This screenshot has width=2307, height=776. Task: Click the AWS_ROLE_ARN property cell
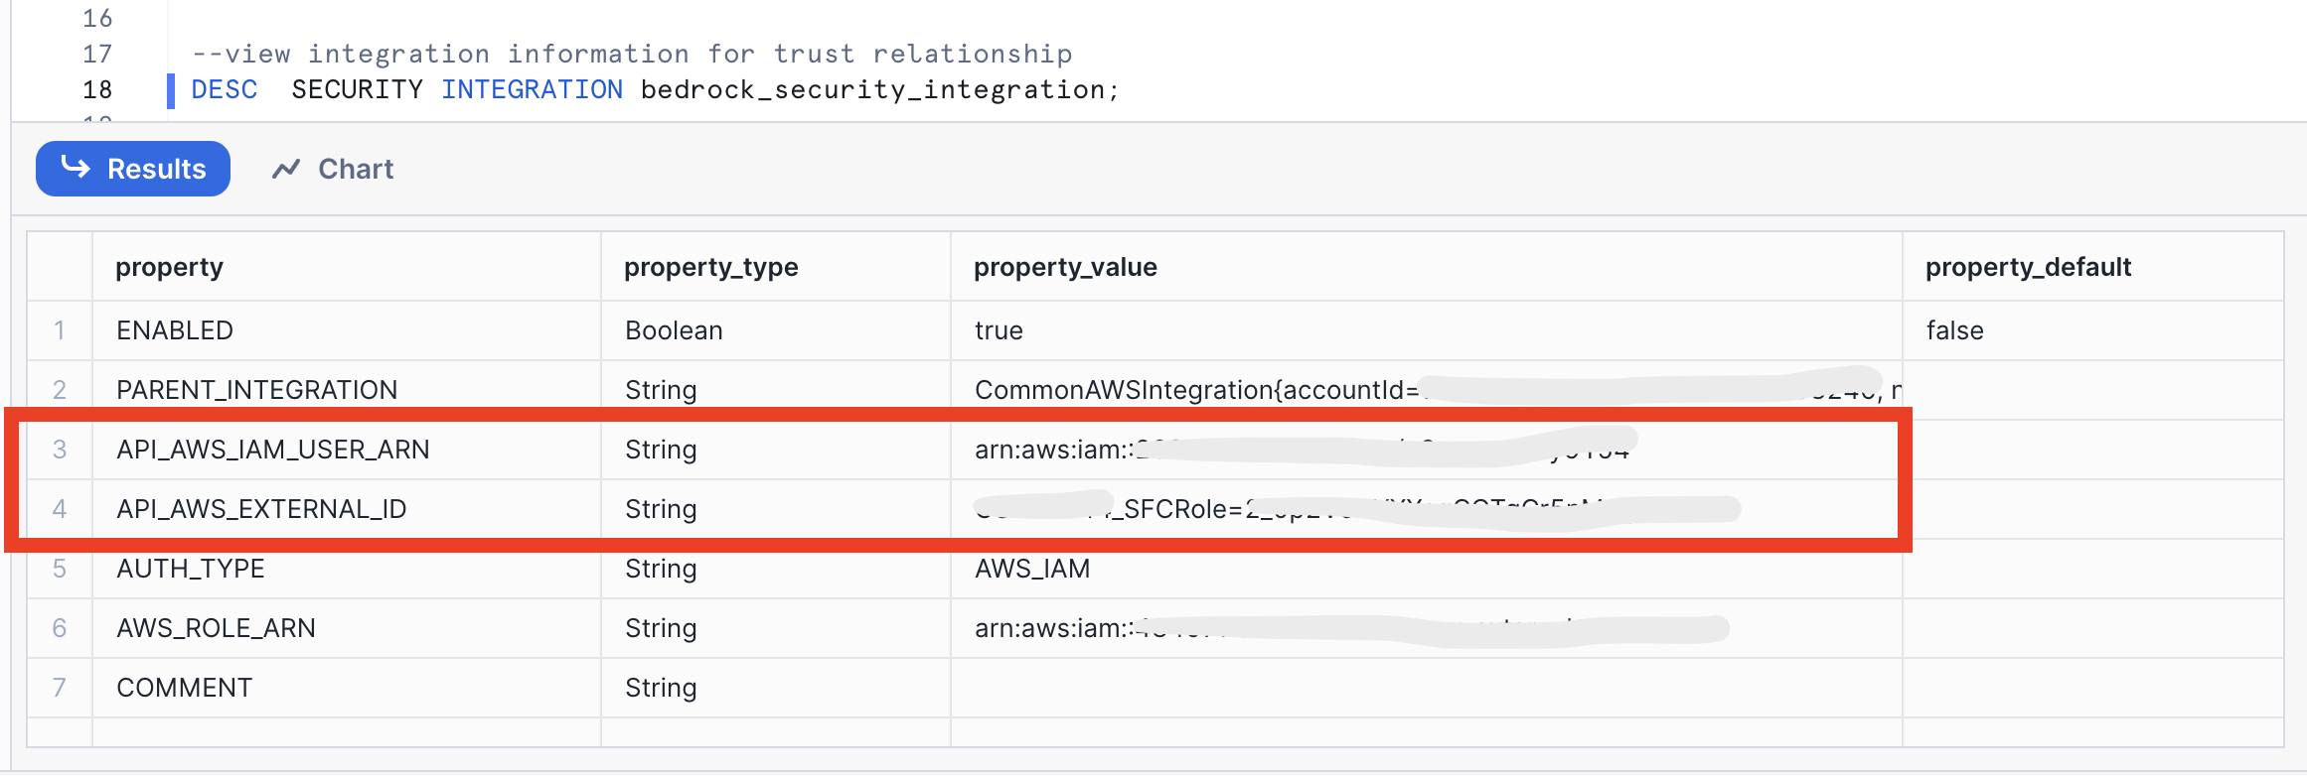[x=216, y=628]
